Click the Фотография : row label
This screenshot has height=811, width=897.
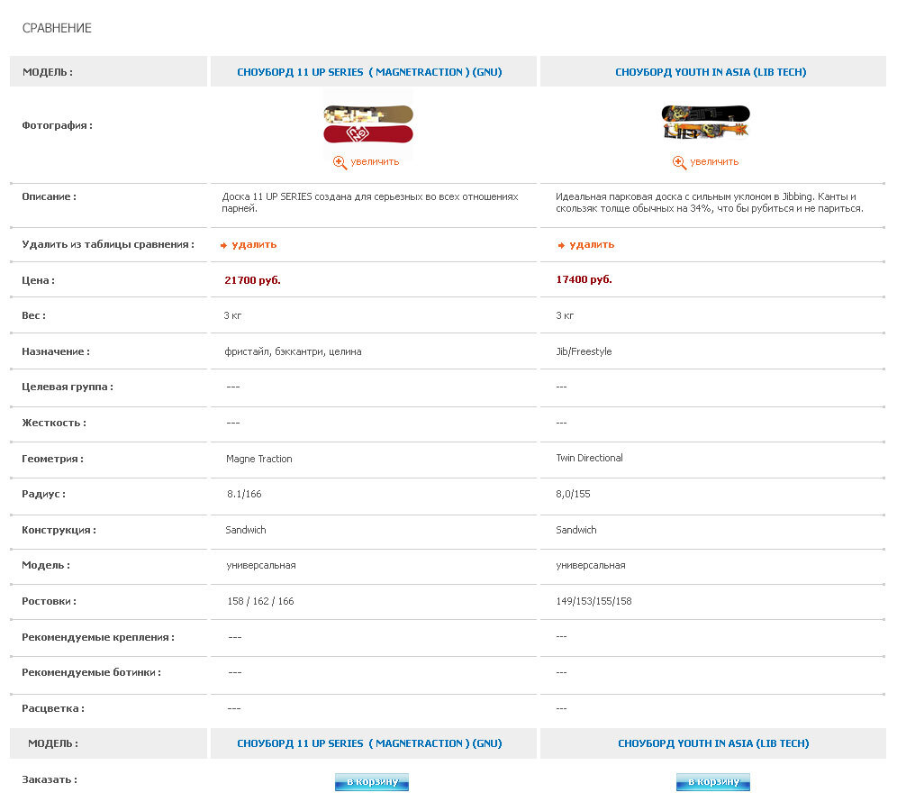tap(58, 126)
